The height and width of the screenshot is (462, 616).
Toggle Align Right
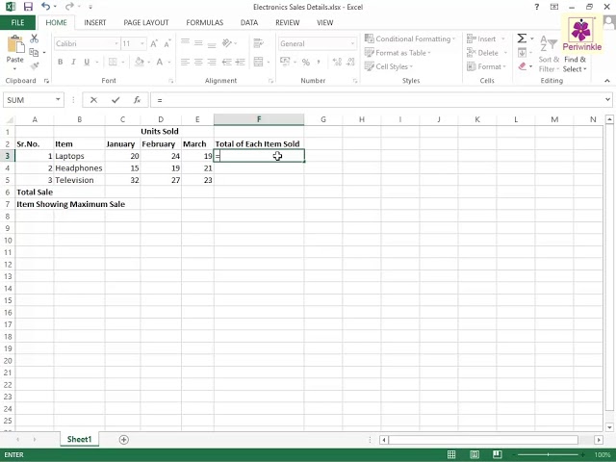click(212, 62)
